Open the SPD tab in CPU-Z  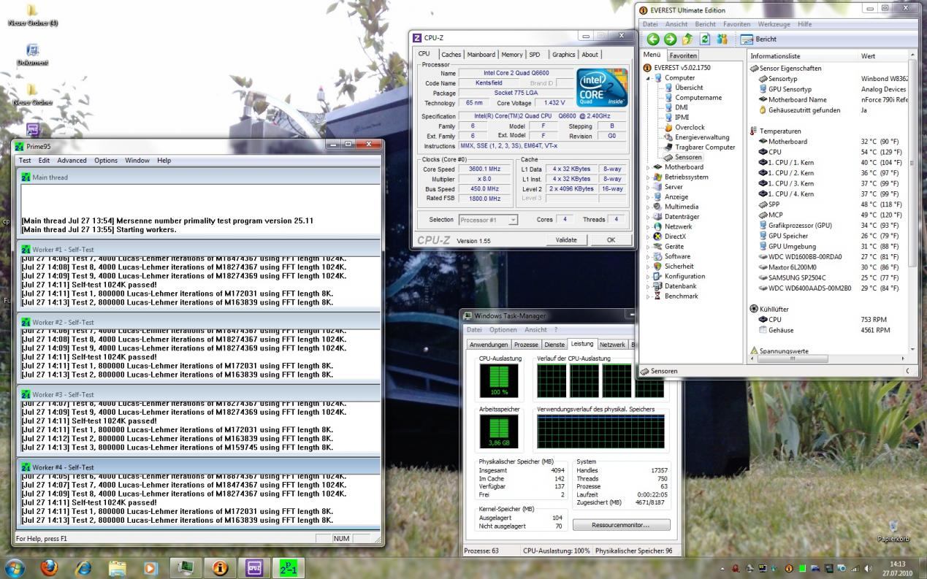pos(535,55)
